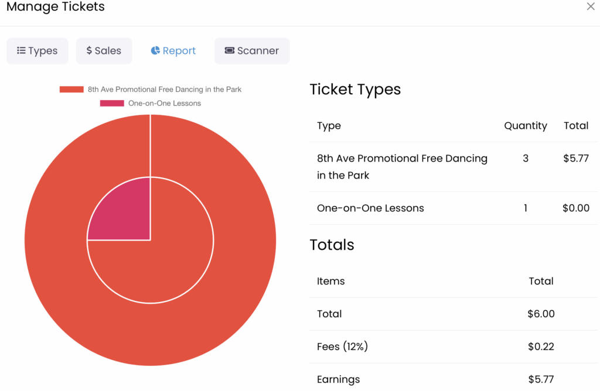Viewport: 600px width, 391px height.
Task: Select One-on-One Lessons row in table
Action: (370, 208)
